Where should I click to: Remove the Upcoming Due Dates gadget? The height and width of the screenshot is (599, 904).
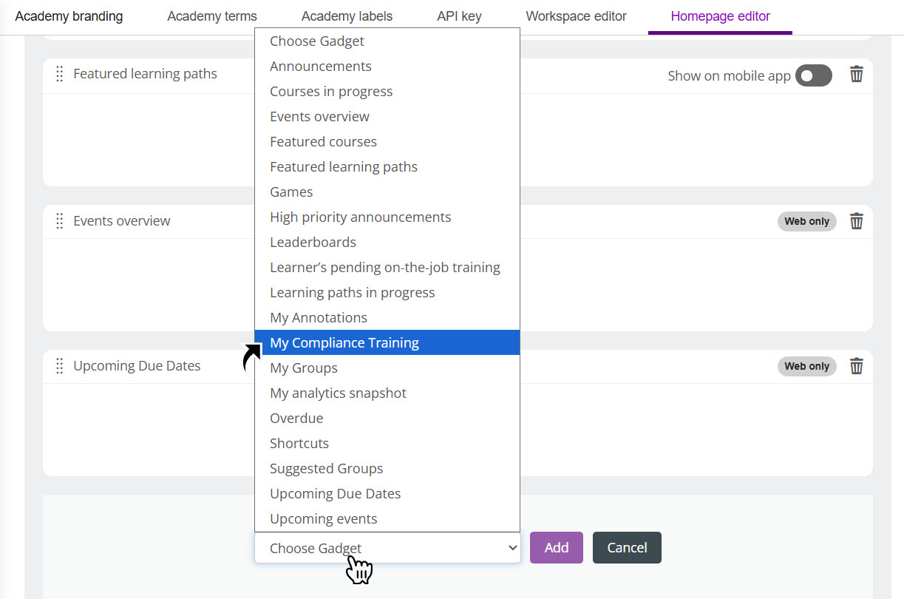pyautogui.click(x=856, y=365)
